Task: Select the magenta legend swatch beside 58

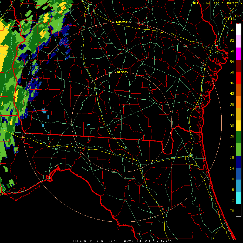Action: [x=238, y=54]
